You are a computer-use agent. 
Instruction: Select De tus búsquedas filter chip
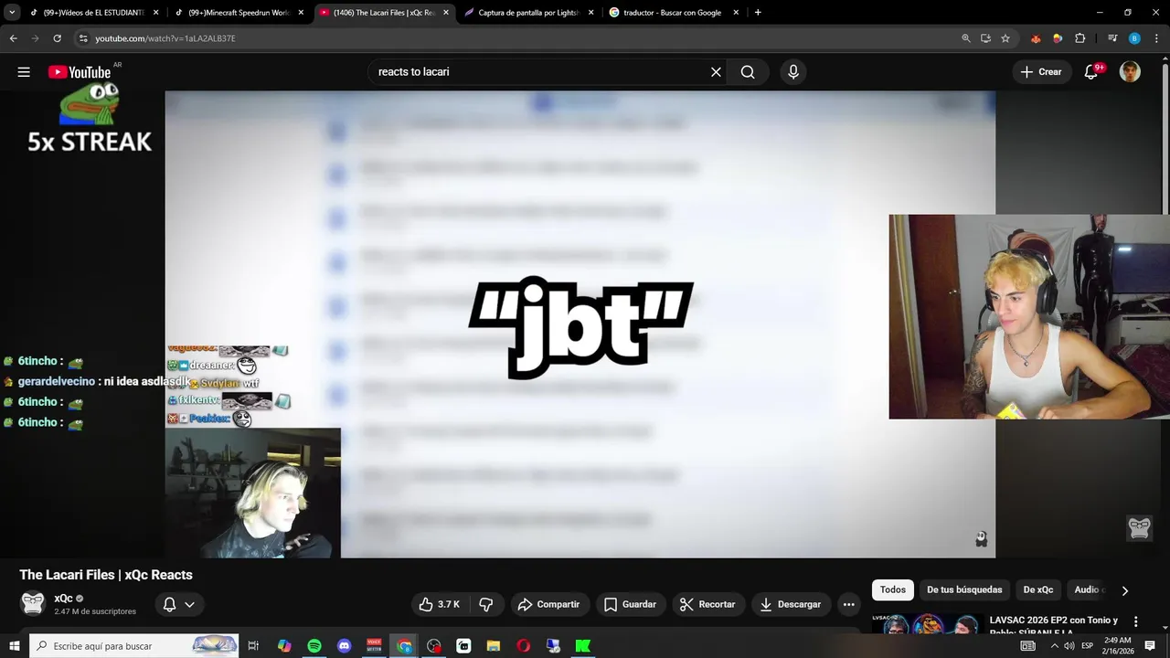(x=964, y=590)
